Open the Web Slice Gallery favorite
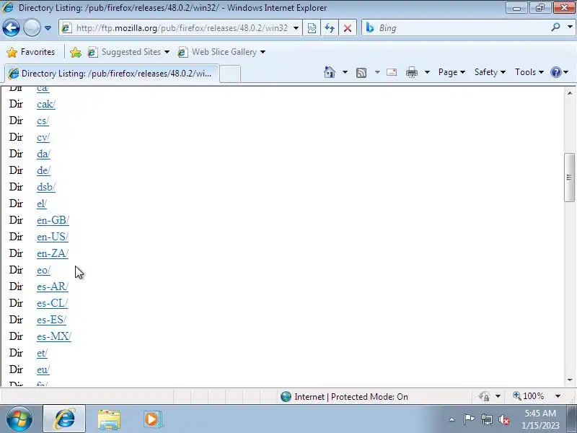 click(x=221, y=52)
